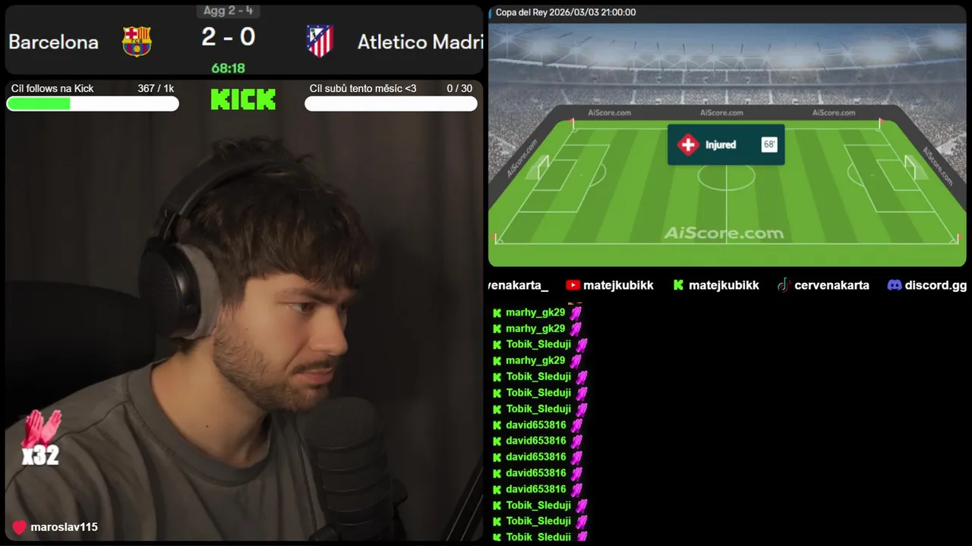Click the clapping hands x32 emote
The height and width of the screenshot is (546, 972).
coord(40,439)
